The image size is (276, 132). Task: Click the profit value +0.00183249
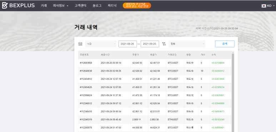click(218, 120)
